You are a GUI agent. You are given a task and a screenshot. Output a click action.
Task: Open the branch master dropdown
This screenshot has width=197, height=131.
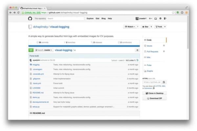(x=44, y=50)
